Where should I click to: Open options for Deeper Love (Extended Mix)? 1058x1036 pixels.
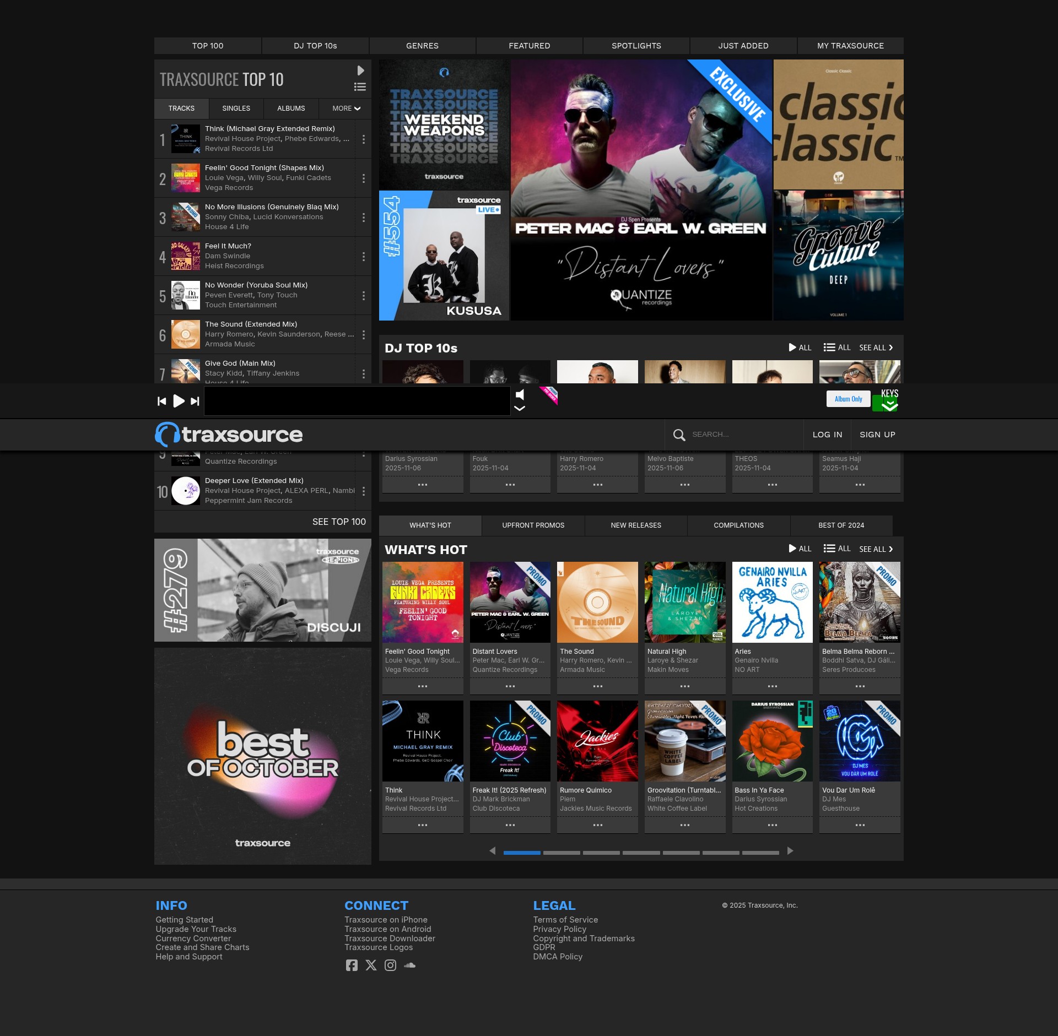coord(364,491)
